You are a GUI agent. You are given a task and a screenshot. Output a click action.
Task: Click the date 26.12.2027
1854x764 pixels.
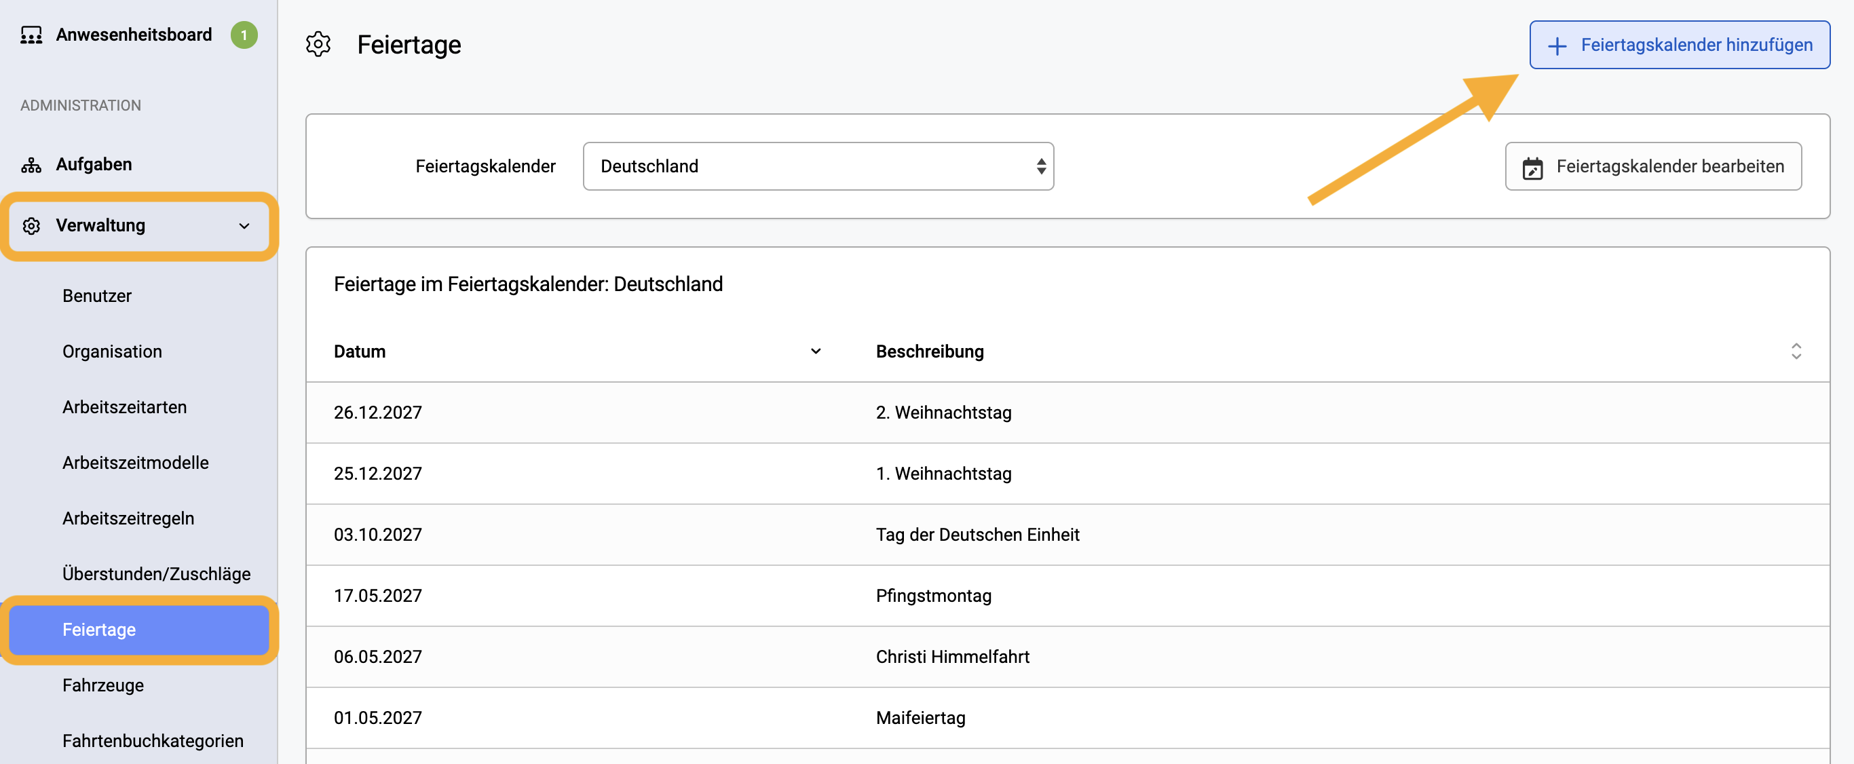(378, 413)
